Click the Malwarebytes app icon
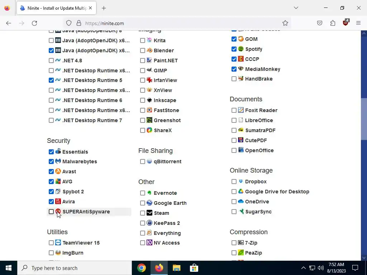This screenshot has height=275, width=367. coord(58,161)
